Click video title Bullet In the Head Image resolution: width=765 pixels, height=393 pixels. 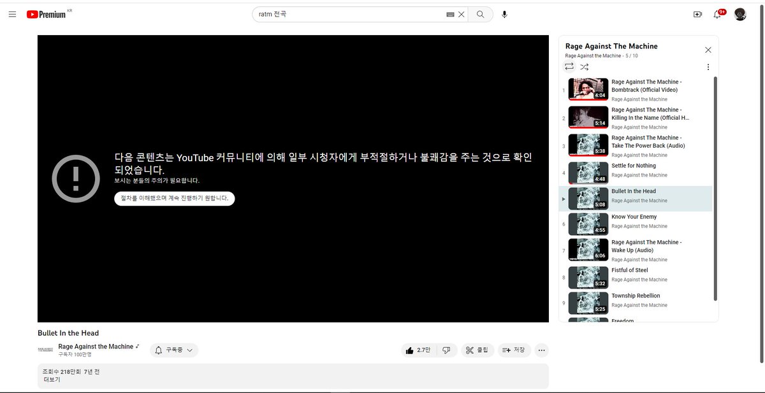click(x=68, y=333)
